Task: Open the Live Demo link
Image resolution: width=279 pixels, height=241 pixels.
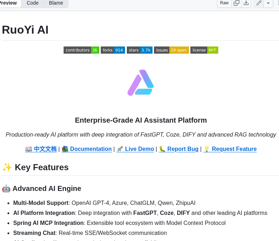Action: (x=135, y=149)
